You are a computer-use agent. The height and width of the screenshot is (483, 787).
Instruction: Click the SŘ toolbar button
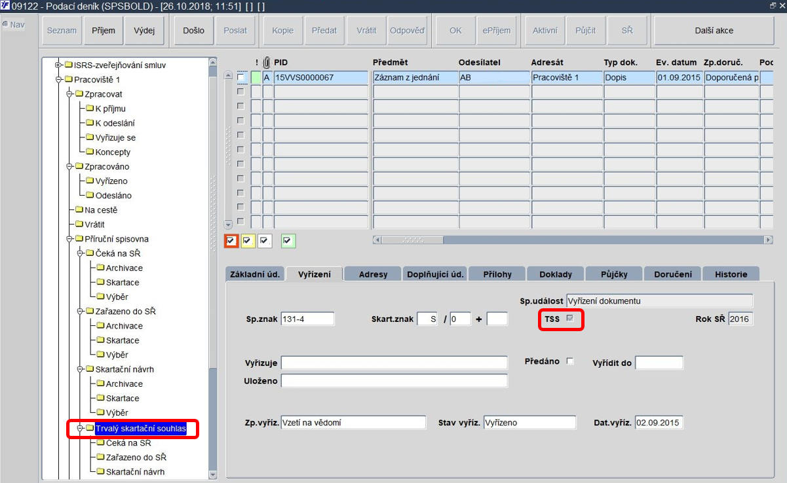(x=627, y=31)
